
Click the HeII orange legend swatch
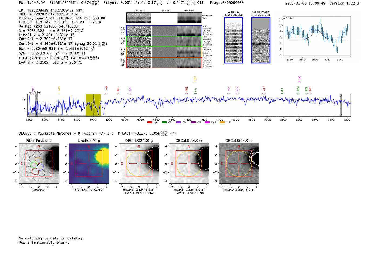click(222, 122)
